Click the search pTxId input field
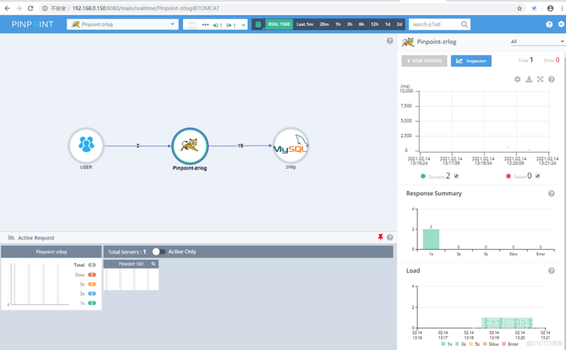 coord(436,24)
